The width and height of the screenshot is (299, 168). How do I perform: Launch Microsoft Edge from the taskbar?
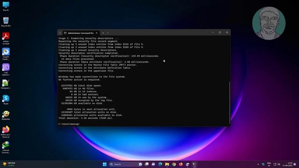coord(160,164)
